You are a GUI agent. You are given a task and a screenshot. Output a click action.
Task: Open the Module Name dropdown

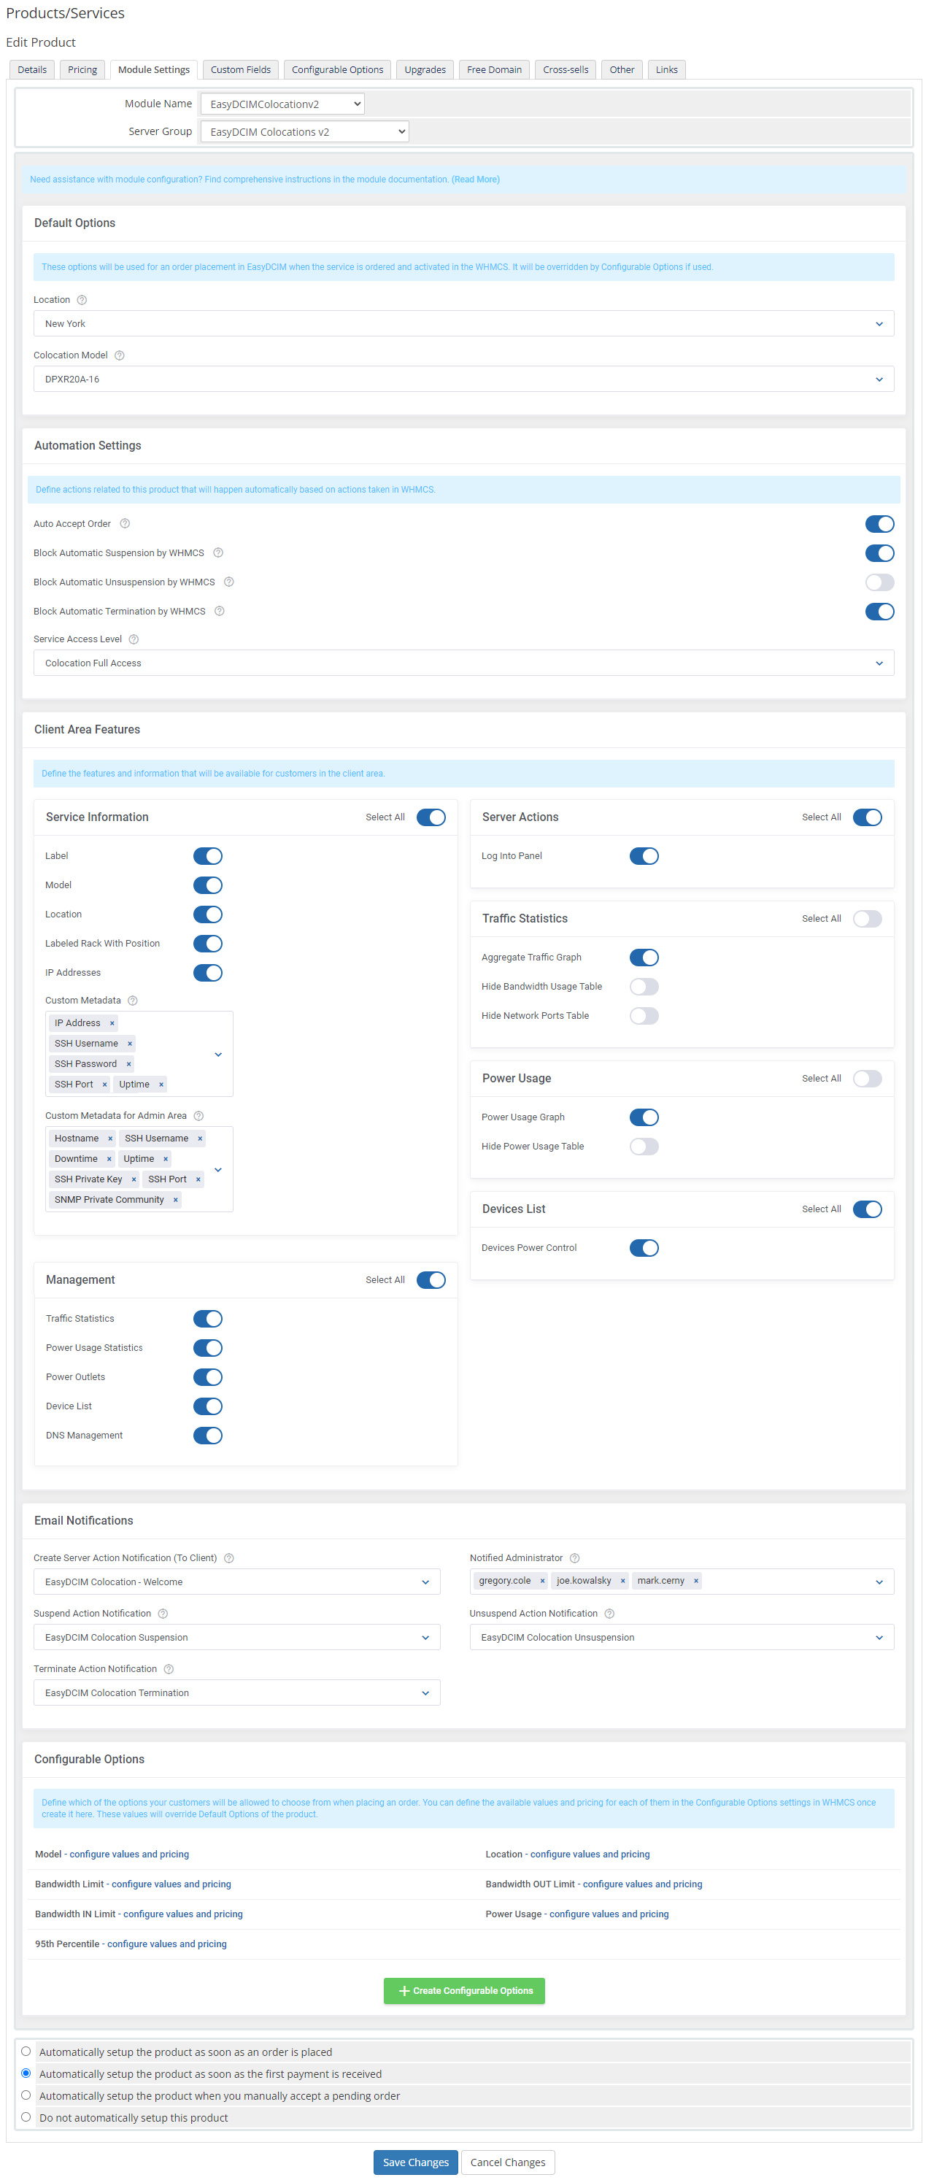point(282,104)
